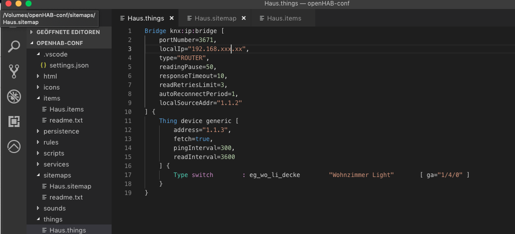Open the Search view in activity bar
Screen dimensions: 515x234
click(x=14, y=47)
